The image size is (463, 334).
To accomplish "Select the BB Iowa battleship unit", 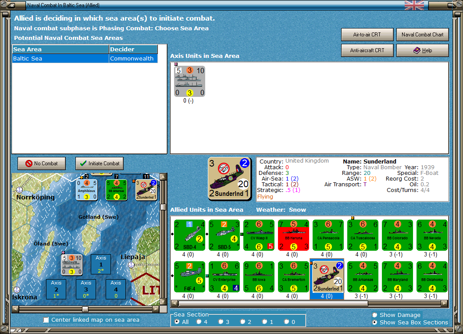I will point(259,277).
